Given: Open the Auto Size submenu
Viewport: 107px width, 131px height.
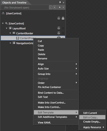Looking at the screenshot, I should [56, 69].
